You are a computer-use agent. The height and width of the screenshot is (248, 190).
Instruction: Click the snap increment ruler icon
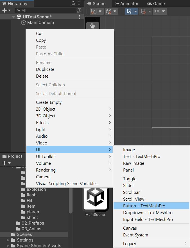coord(157,11)
